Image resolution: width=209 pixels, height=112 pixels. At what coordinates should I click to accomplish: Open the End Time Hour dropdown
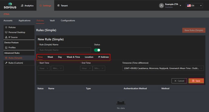86,68
